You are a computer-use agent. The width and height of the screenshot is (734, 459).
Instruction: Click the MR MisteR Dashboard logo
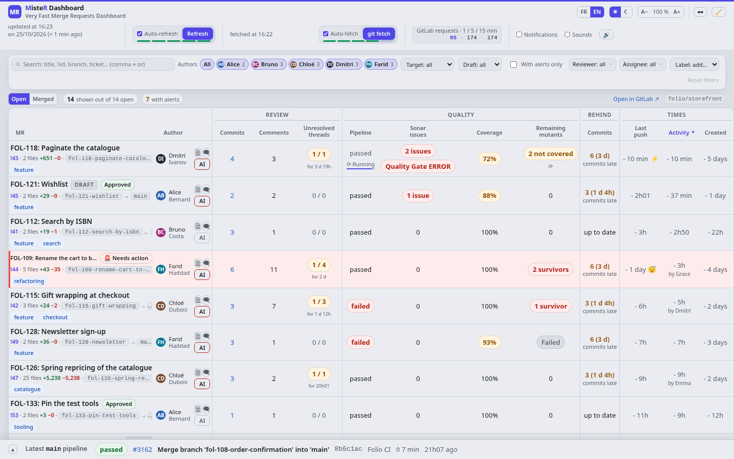15,12
